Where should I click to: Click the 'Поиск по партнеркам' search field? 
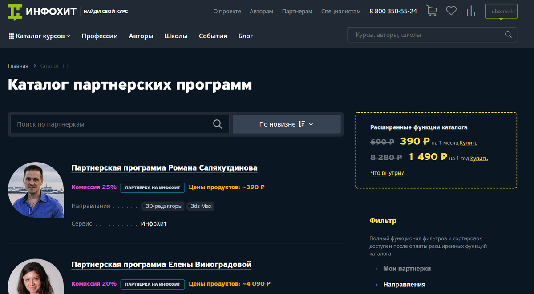[111, 124]
